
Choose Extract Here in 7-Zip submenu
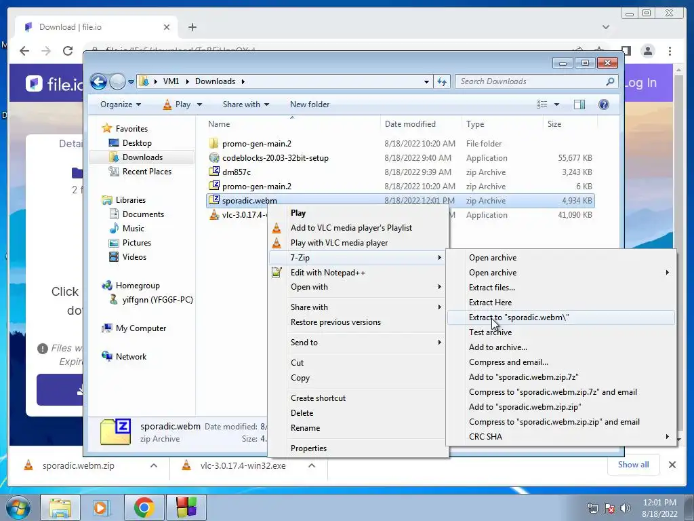(x=560, y=302)
